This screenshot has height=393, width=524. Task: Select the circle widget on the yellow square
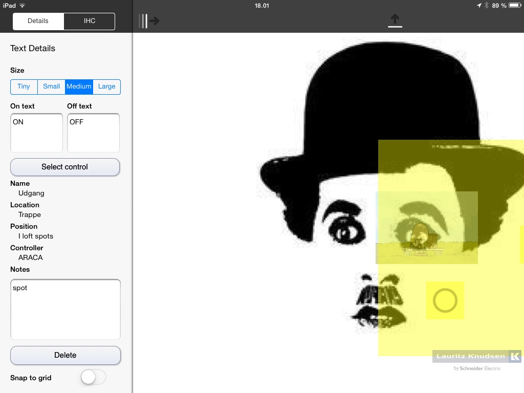445,300
